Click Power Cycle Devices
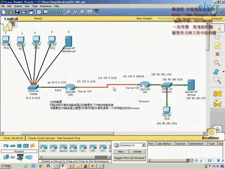 coord(41,138)
